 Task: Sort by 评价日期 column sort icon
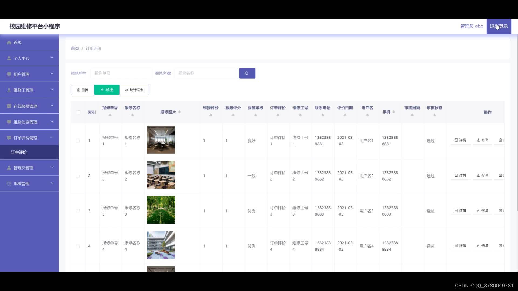click(x=345, y=115)
